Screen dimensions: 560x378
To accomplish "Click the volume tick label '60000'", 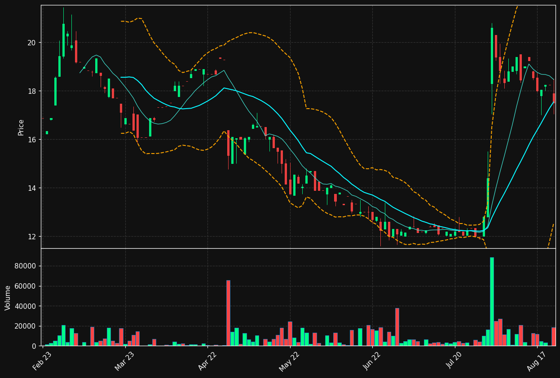I will pos(26,286).
